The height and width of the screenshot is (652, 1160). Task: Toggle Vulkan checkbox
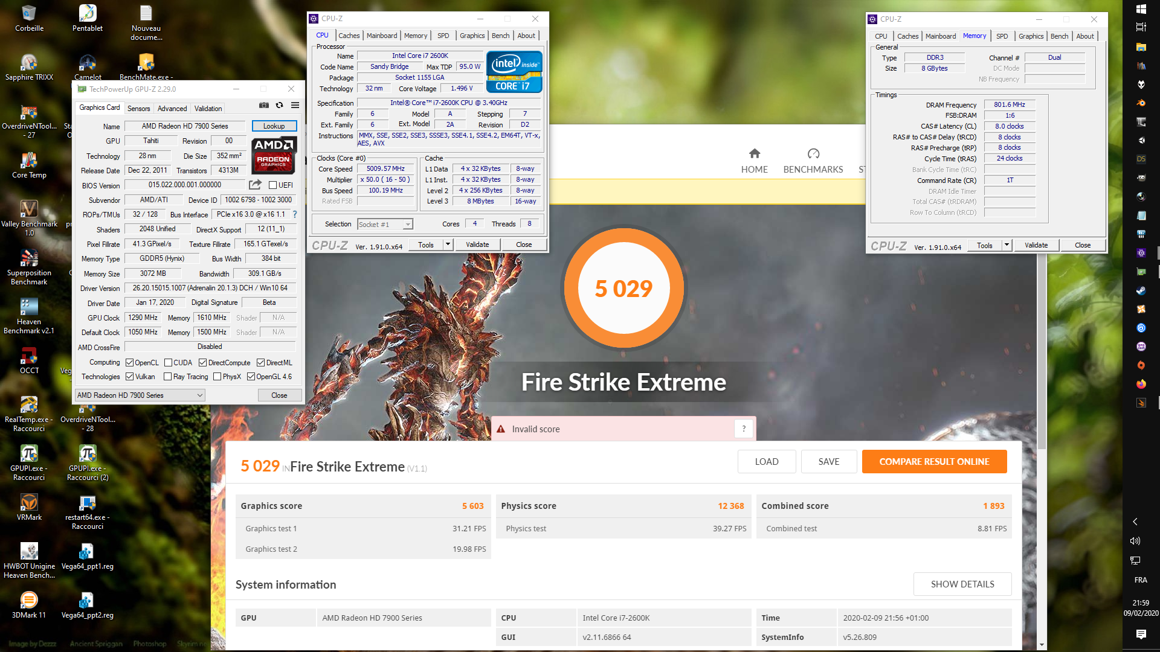129,377
